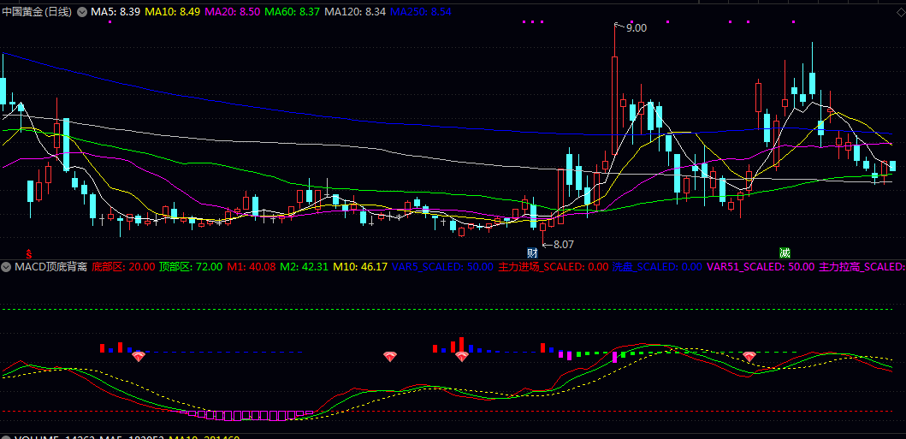Click the green 减 marker icon
This screenshot has width=906, height=439.
785,252
